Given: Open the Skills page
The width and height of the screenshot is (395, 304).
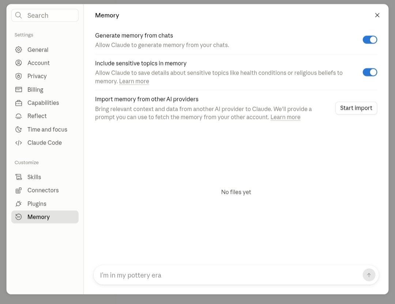Looking at the screenshot, I should pyautogui.click(x=45, y=177).
